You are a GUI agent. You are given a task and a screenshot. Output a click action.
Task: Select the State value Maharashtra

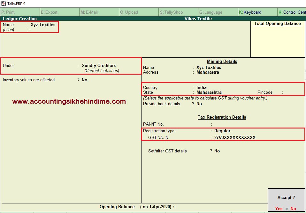coord(209,92)
